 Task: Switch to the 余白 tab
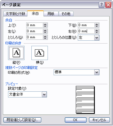click(35, 14)
